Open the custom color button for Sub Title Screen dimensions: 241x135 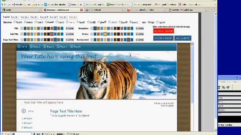click(70, 34)
